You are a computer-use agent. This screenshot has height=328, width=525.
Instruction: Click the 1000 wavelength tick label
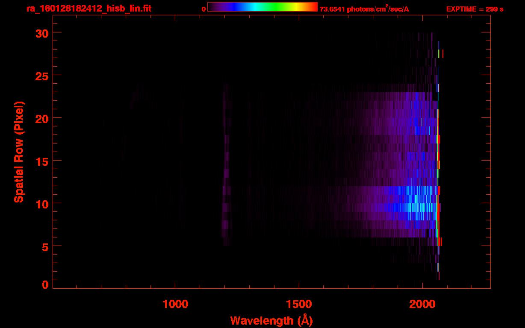tap(175, 304)
